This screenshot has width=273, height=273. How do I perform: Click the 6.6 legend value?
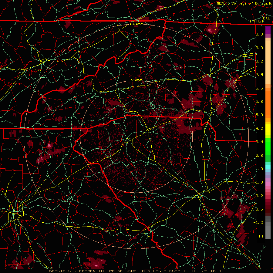259,88
